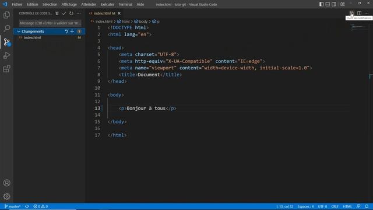Click "Document" inside the title tag
373x210 pixels.
[149, 75]
